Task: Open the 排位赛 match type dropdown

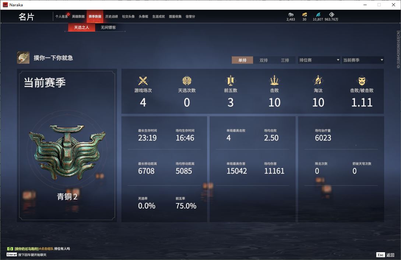Action: [x=319, y=60]
